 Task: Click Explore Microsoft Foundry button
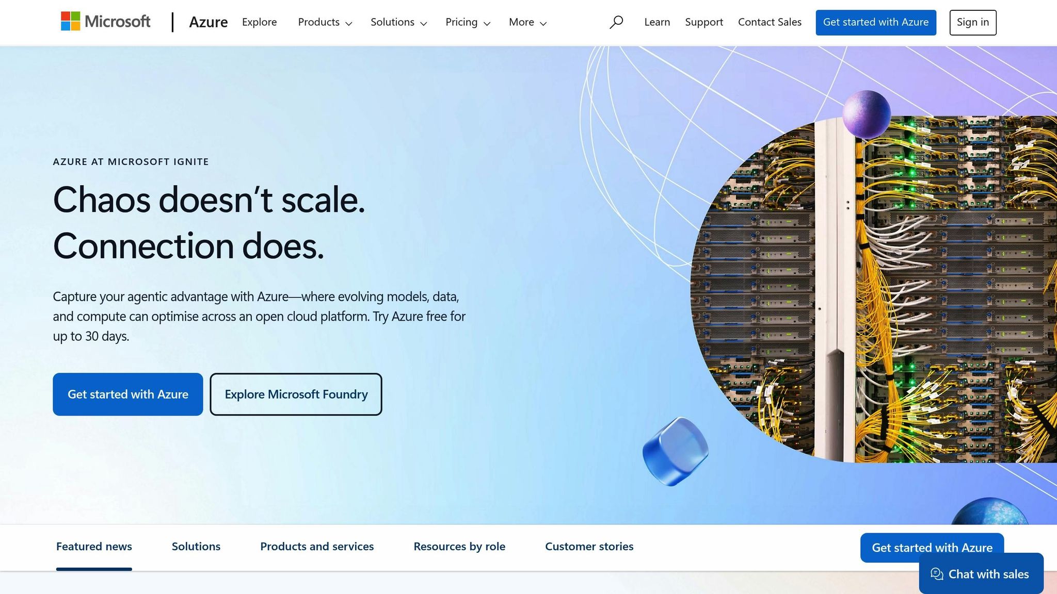296,394
